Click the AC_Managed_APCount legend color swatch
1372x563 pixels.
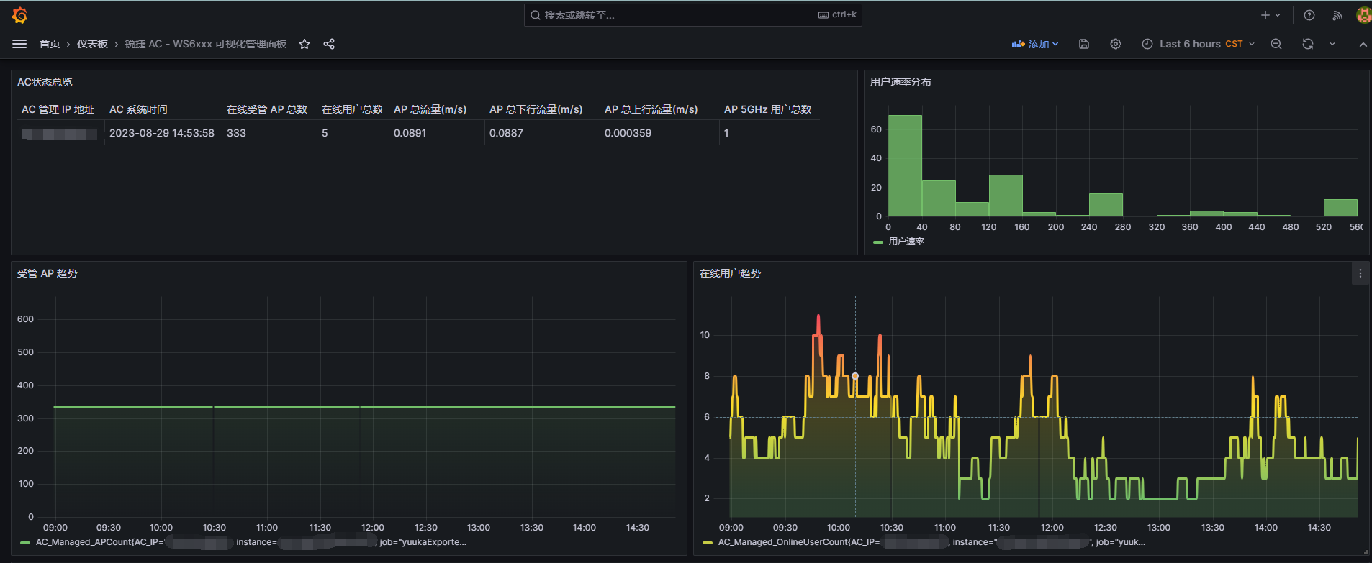point(25,543)
